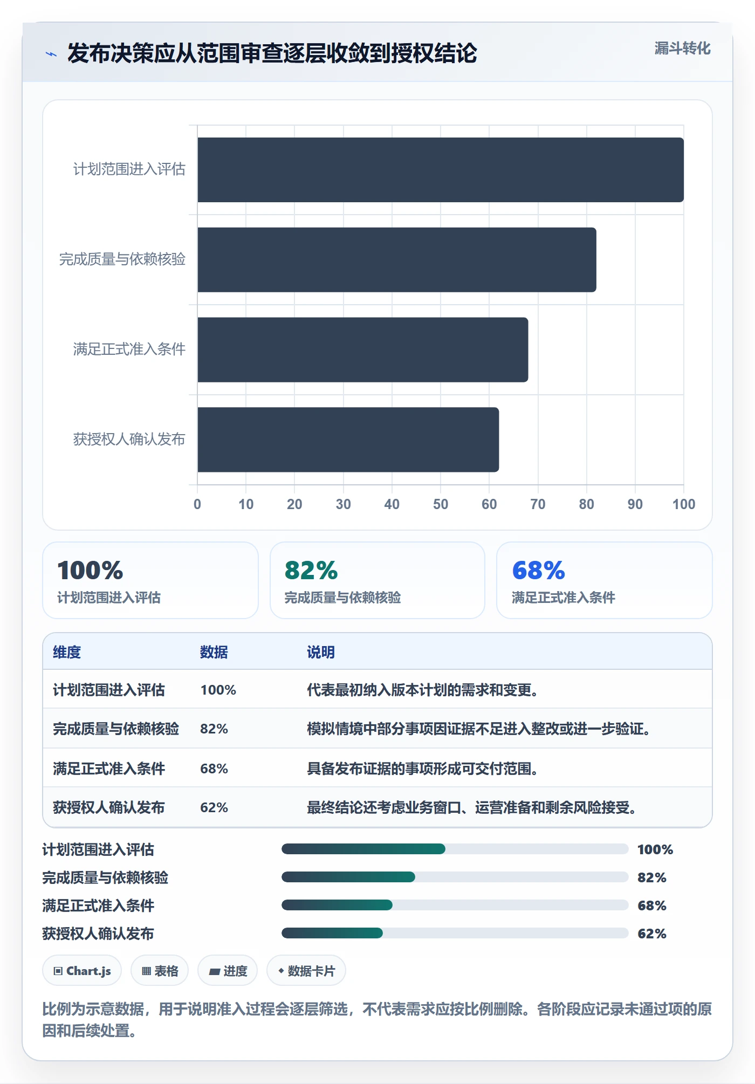Select the description starting with 最终结论还考虑业务窗口
Viewport: 755px width, 1084px height.
472,807
